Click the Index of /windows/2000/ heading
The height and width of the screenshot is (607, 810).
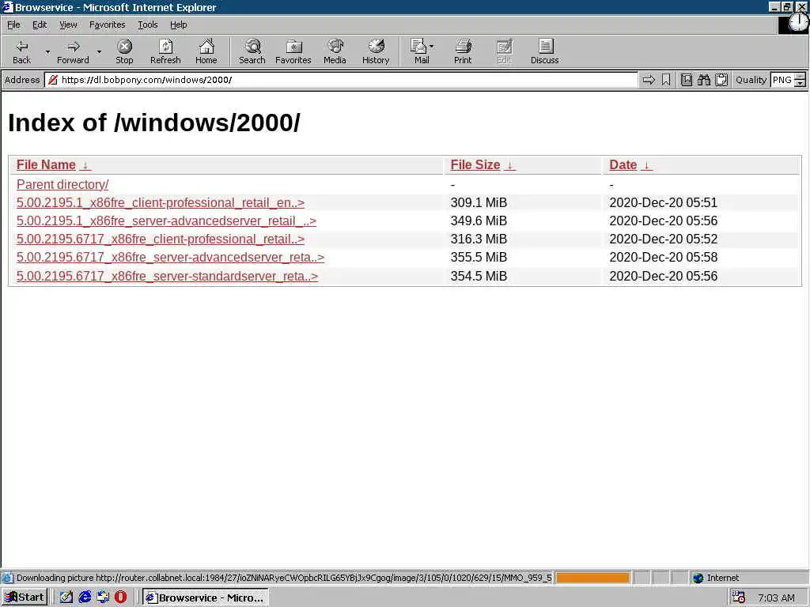[154, 123]
